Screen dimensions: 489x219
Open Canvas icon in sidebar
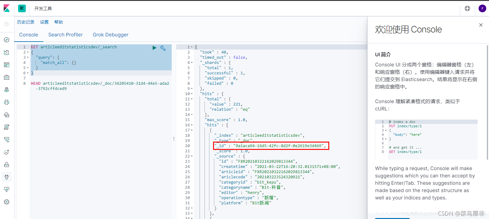tap(6, 77)
